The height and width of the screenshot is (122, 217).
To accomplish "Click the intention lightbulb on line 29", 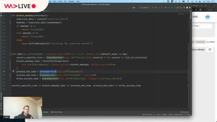I will pyautogui.click(x=13, y=72).
